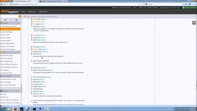
Task: Enable the Zend Multibyte checkbox
Action: click(x=32, y=89)
